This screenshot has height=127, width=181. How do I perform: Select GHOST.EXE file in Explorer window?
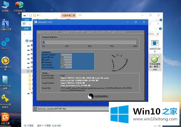point(155,46)
